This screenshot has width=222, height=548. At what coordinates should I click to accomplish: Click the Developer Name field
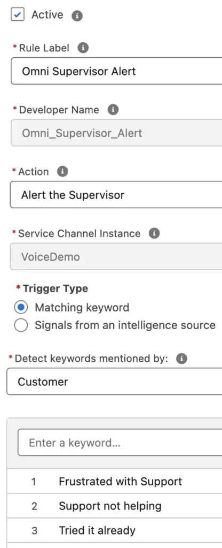point(116,133)
